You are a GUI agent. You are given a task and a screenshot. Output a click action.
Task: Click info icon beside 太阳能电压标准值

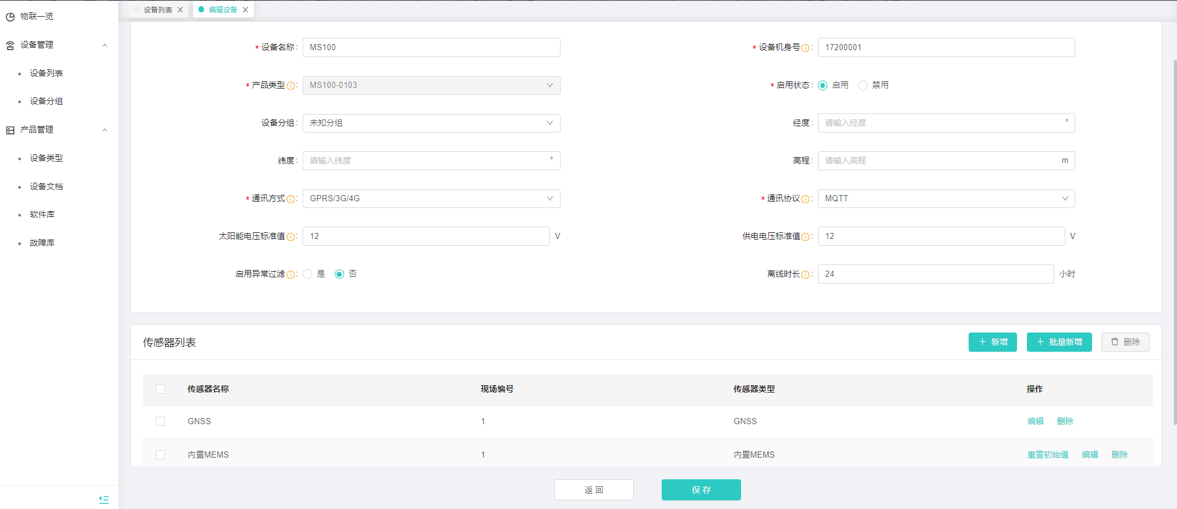coord(290,237)
